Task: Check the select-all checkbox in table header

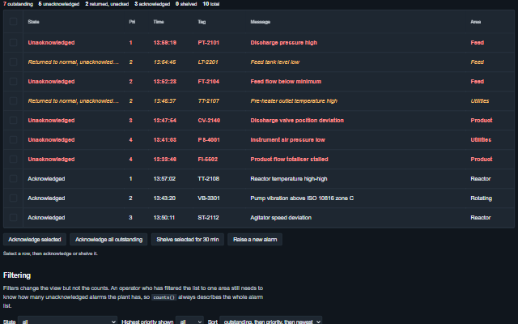Action: tap(13, 22)
